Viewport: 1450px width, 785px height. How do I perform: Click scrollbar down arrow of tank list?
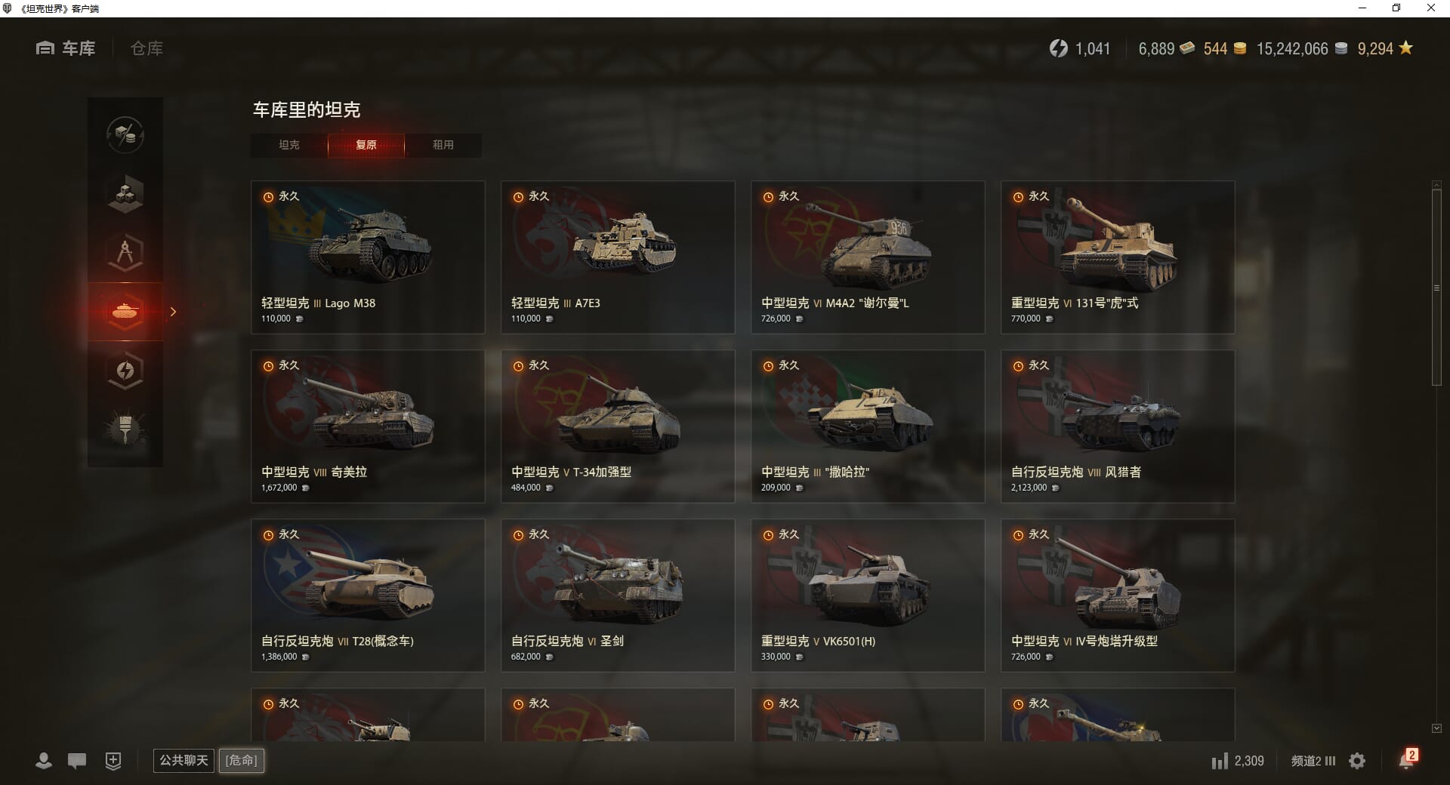point(1436,728)
